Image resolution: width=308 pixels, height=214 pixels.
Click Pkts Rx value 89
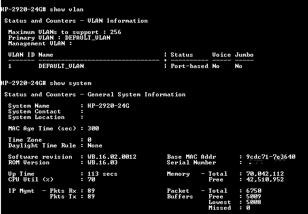click(x=91, y=191)
